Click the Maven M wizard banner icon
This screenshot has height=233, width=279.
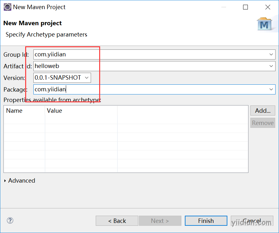[265, 24]
